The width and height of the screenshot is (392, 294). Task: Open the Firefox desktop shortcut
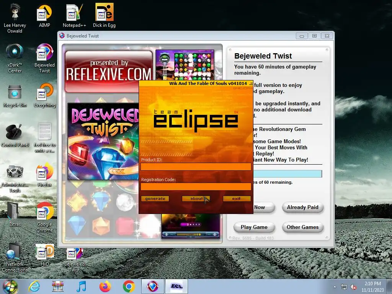[44, 175]
